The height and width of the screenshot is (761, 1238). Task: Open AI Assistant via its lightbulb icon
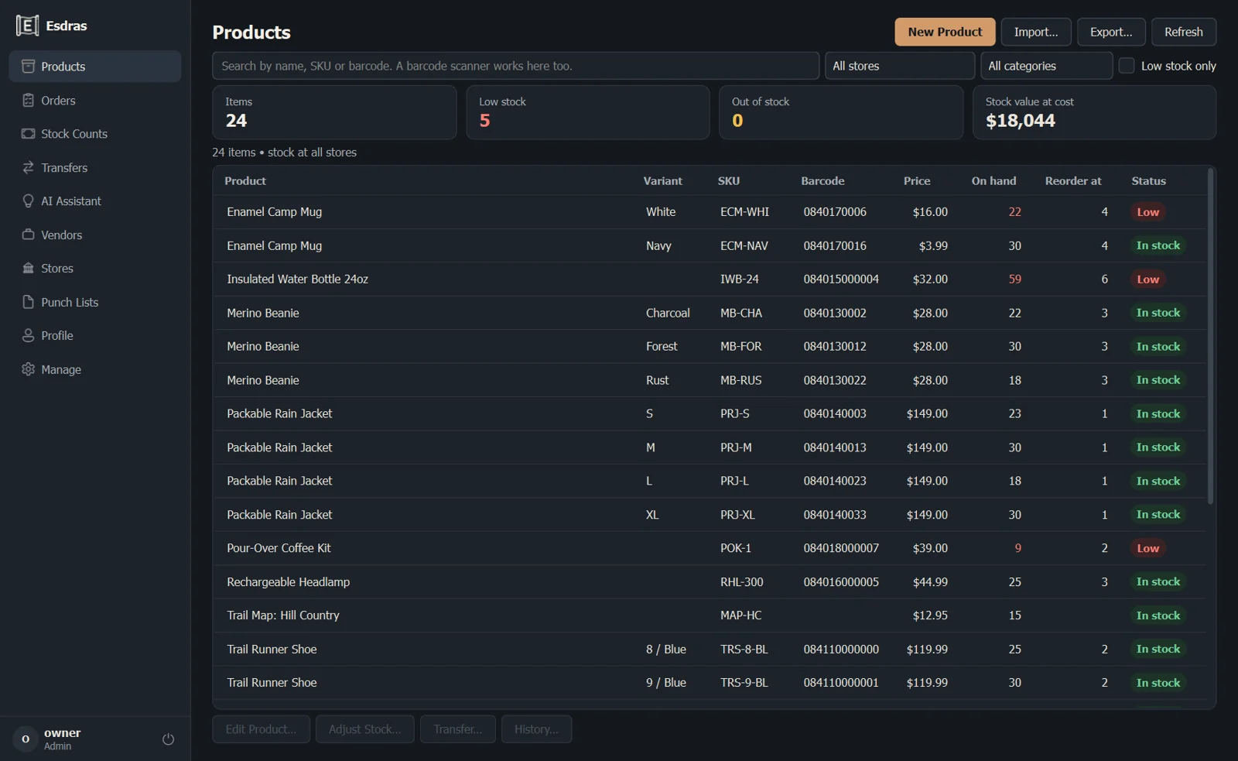(28, 201)
